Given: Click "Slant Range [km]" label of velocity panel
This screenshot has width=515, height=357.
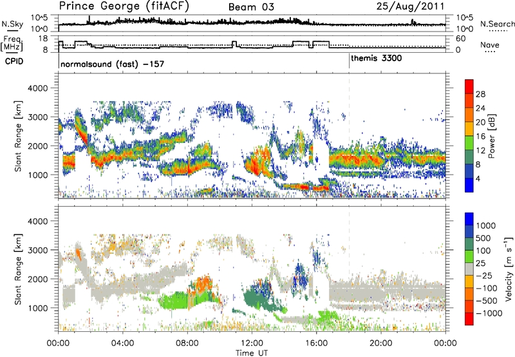Looking at the screenshot, I should coord(18,269).
